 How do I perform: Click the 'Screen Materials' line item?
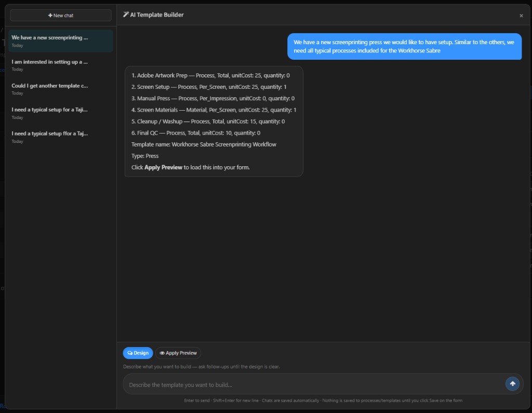point(214,110)
